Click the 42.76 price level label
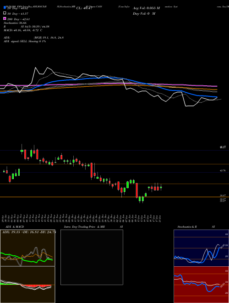This screenshot has width=229, height=303. pyautogui.click(x=223, y=171)
